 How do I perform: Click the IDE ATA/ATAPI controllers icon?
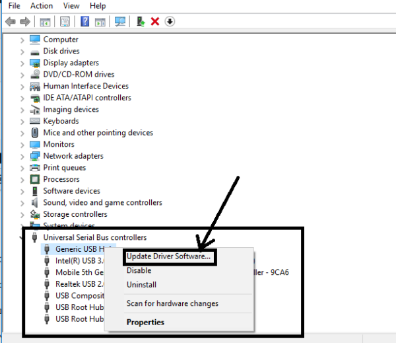(35, 98)
